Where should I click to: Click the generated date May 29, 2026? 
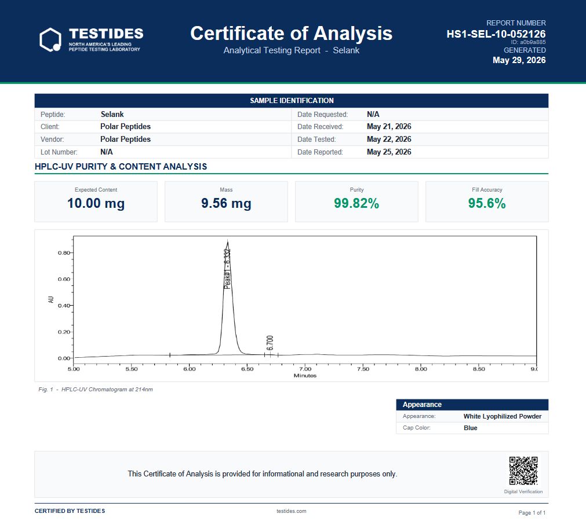[x=519, y=60]
